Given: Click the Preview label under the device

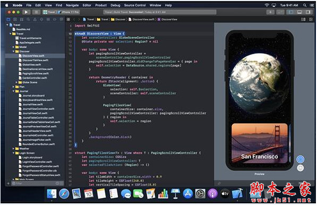Looking at the screenshot, I should pos(259,174).
